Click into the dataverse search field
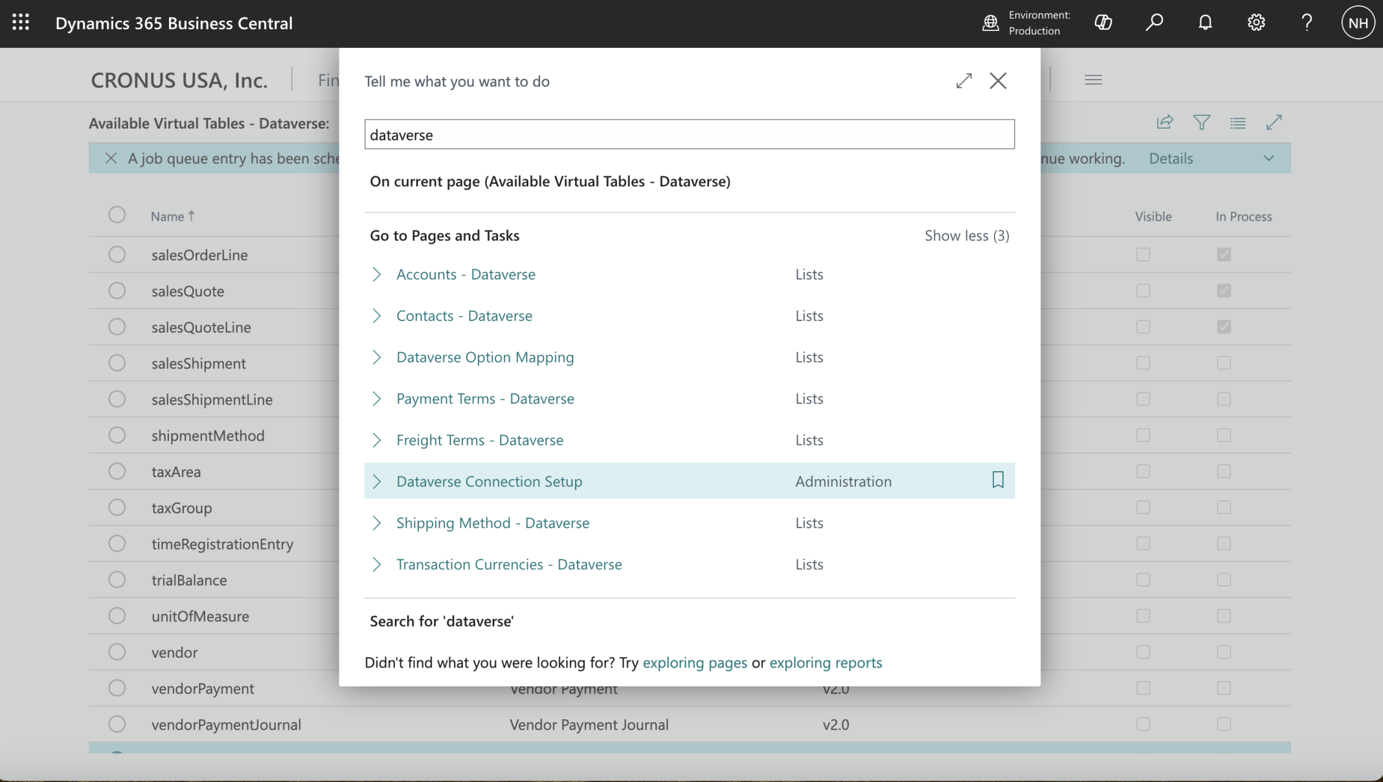The height and width of the screenshot is (782, 1383). coord(689,135)
